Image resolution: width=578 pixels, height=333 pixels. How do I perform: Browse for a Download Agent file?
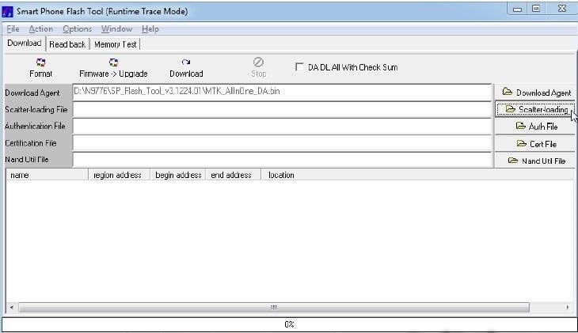(535, 93)
